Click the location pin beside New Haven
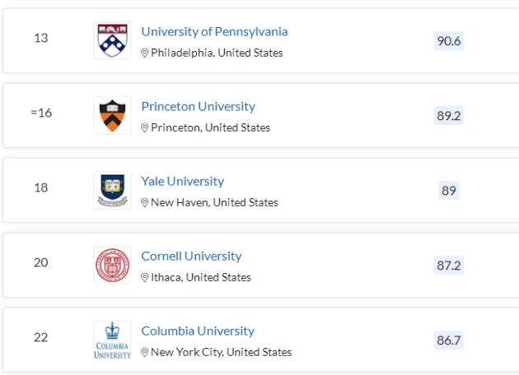The width and height of the screenshot is (519, 375). [x=145, y=203]
